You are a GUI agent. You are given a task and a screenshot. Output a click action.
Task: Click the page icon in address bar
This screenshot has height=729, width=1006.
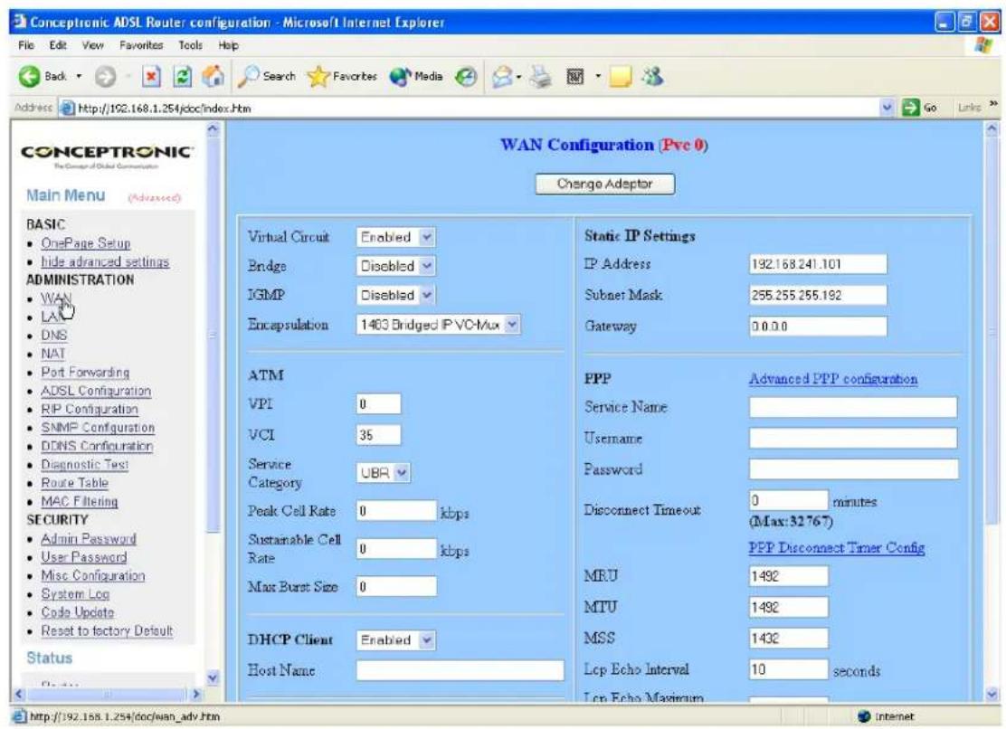67,108
